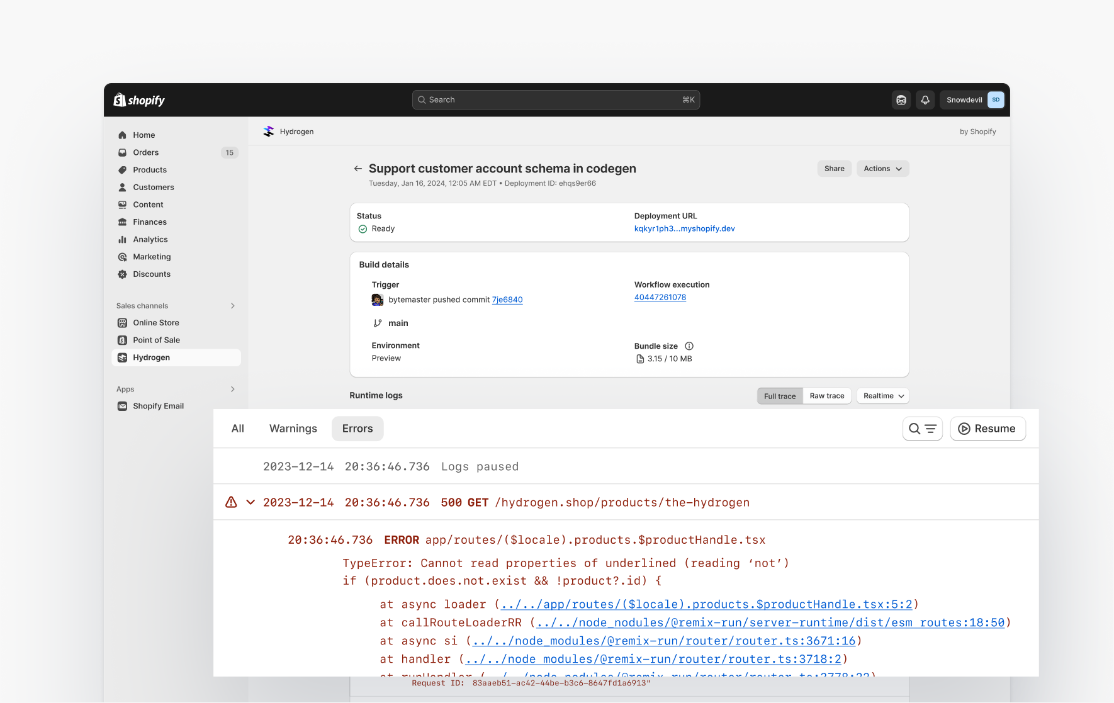
Task: Click the Marketing target icon
Action: click(x=122, y=257)
